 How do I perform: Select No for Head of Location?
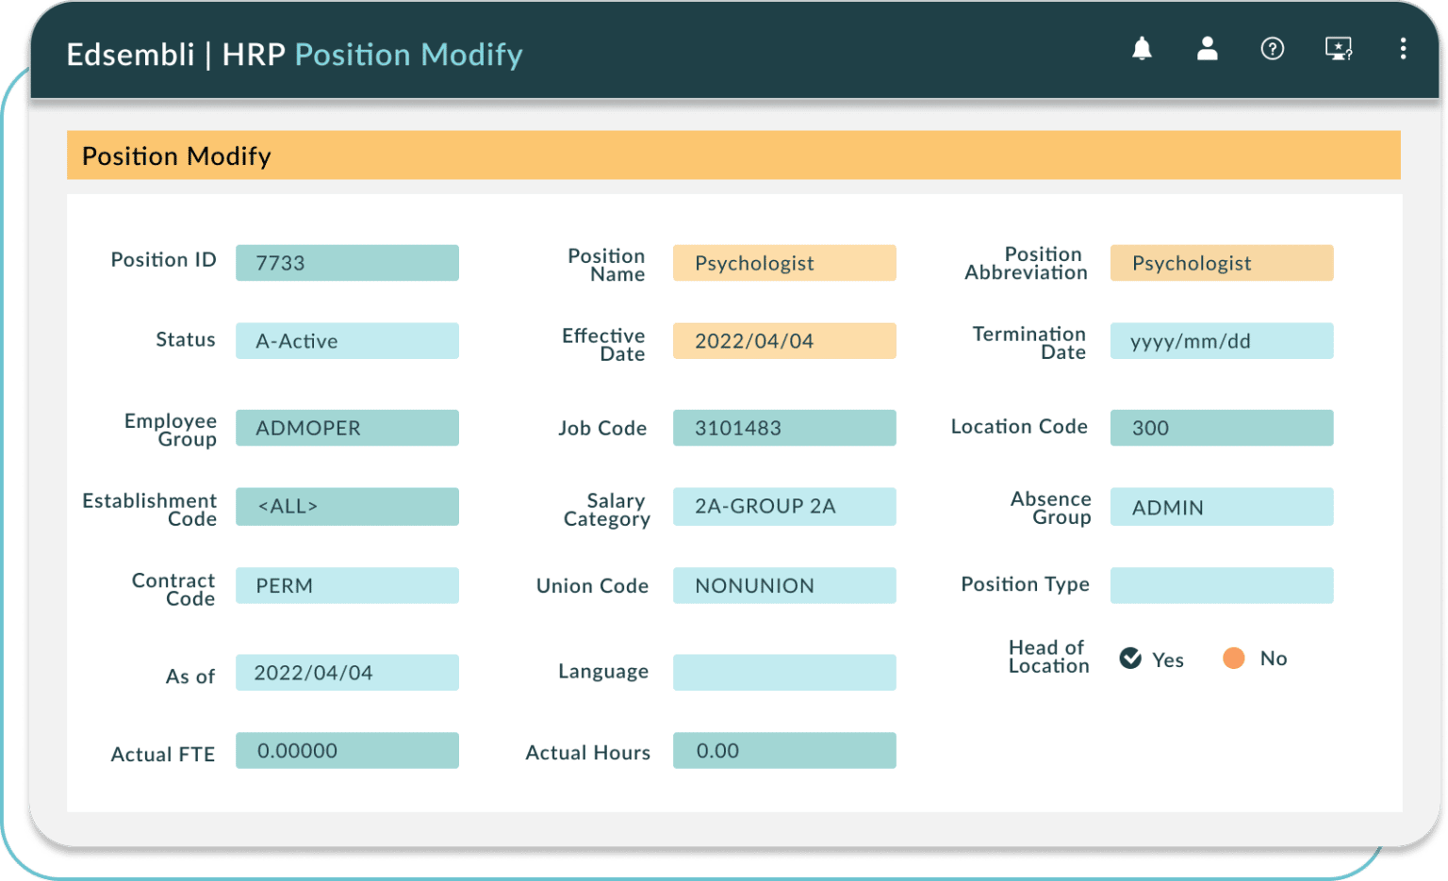tap(1233, 659)
